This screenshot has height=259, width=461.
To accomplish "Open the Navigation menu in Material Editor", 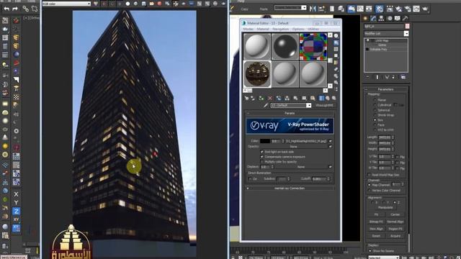I will pyautogui.click(x=280, y=29).
